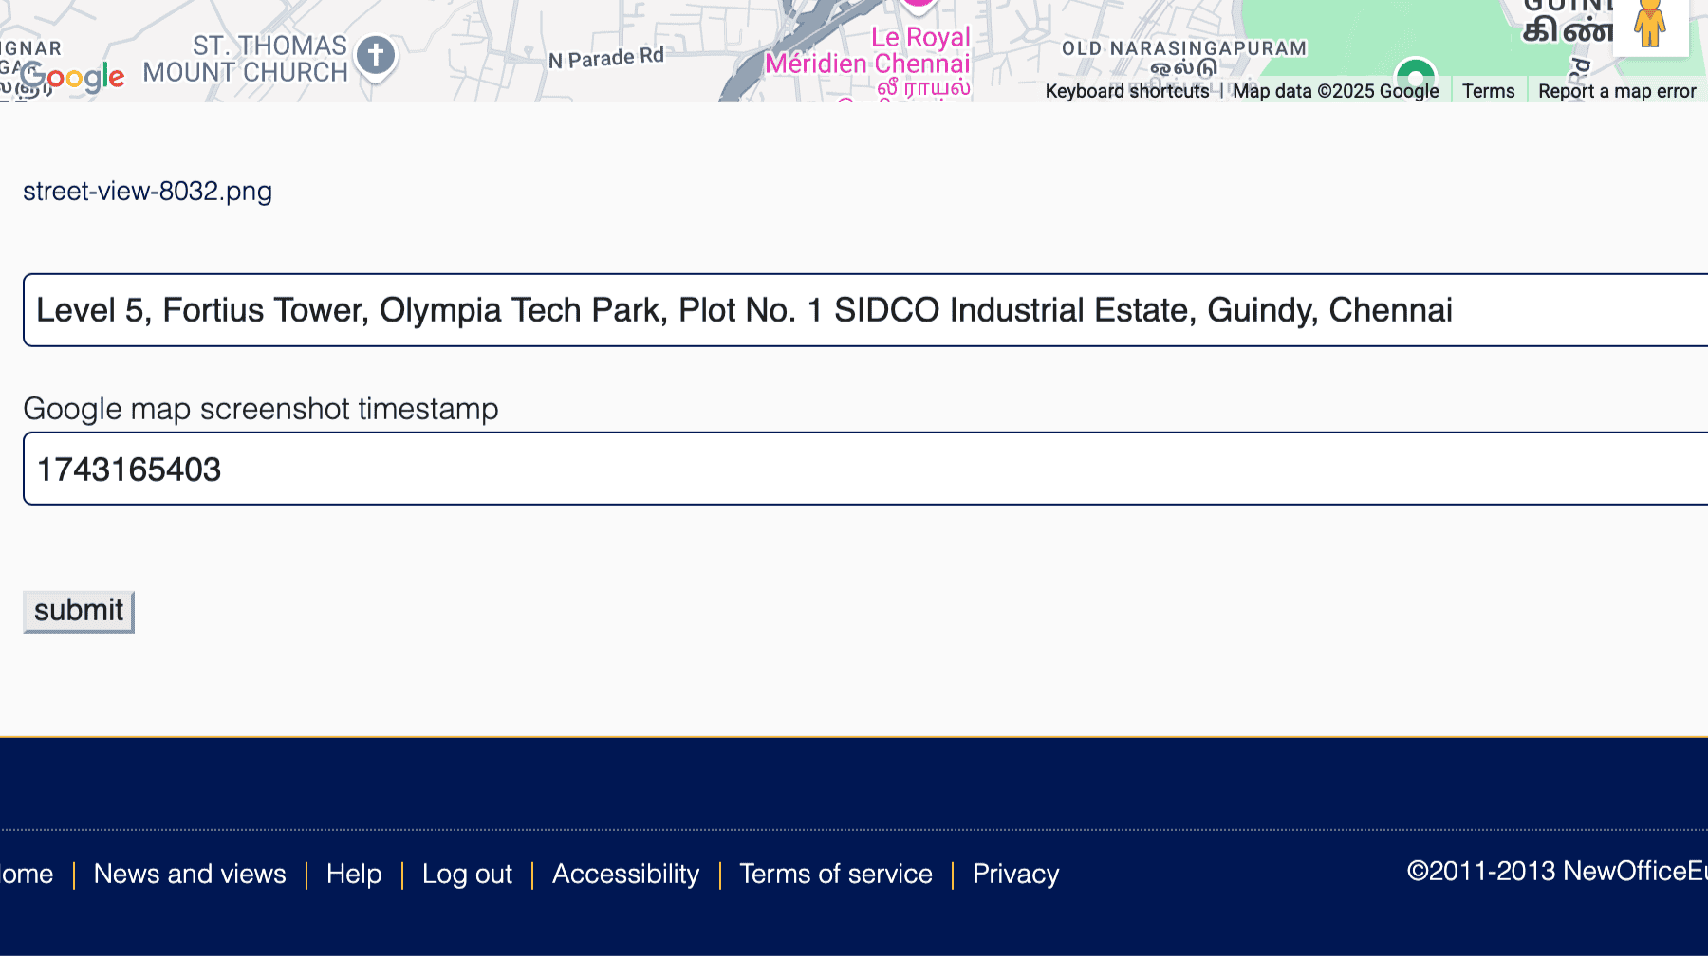Click the address input field
Image resolution: width=1708 pixels, height=958 pixels.
[x=865, y=310]
